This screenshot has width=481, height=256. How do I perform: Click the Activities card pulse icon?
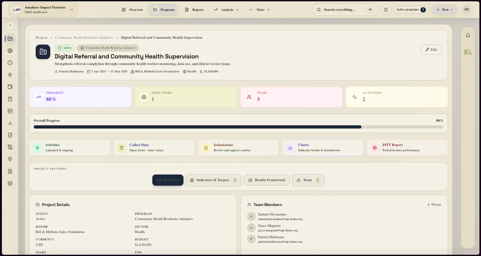click(x=355, y=97)
